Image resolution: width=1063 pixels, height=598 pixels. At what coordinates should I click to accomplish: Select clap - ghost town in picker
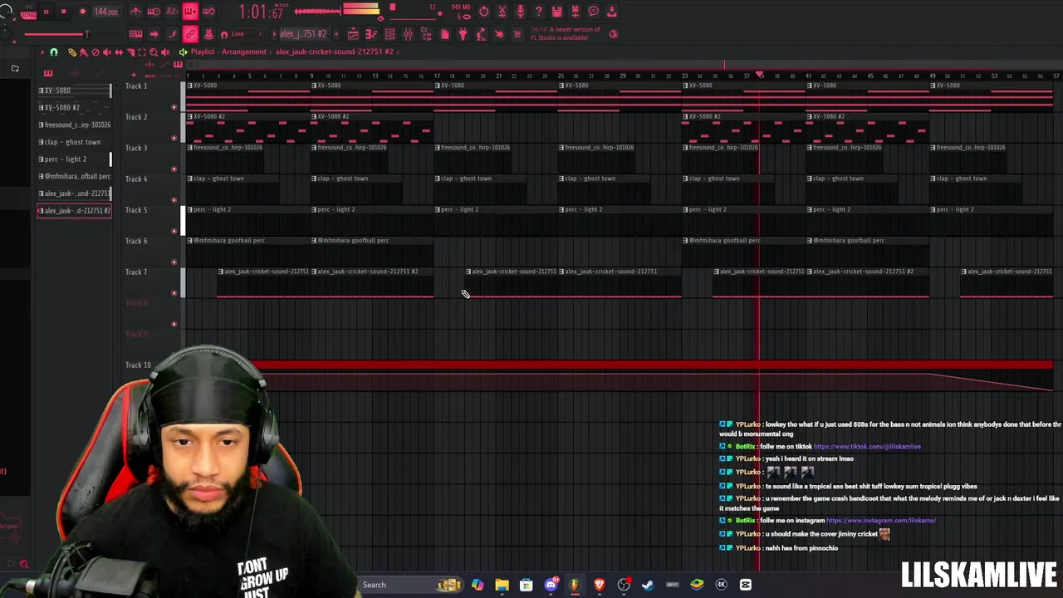74,142
